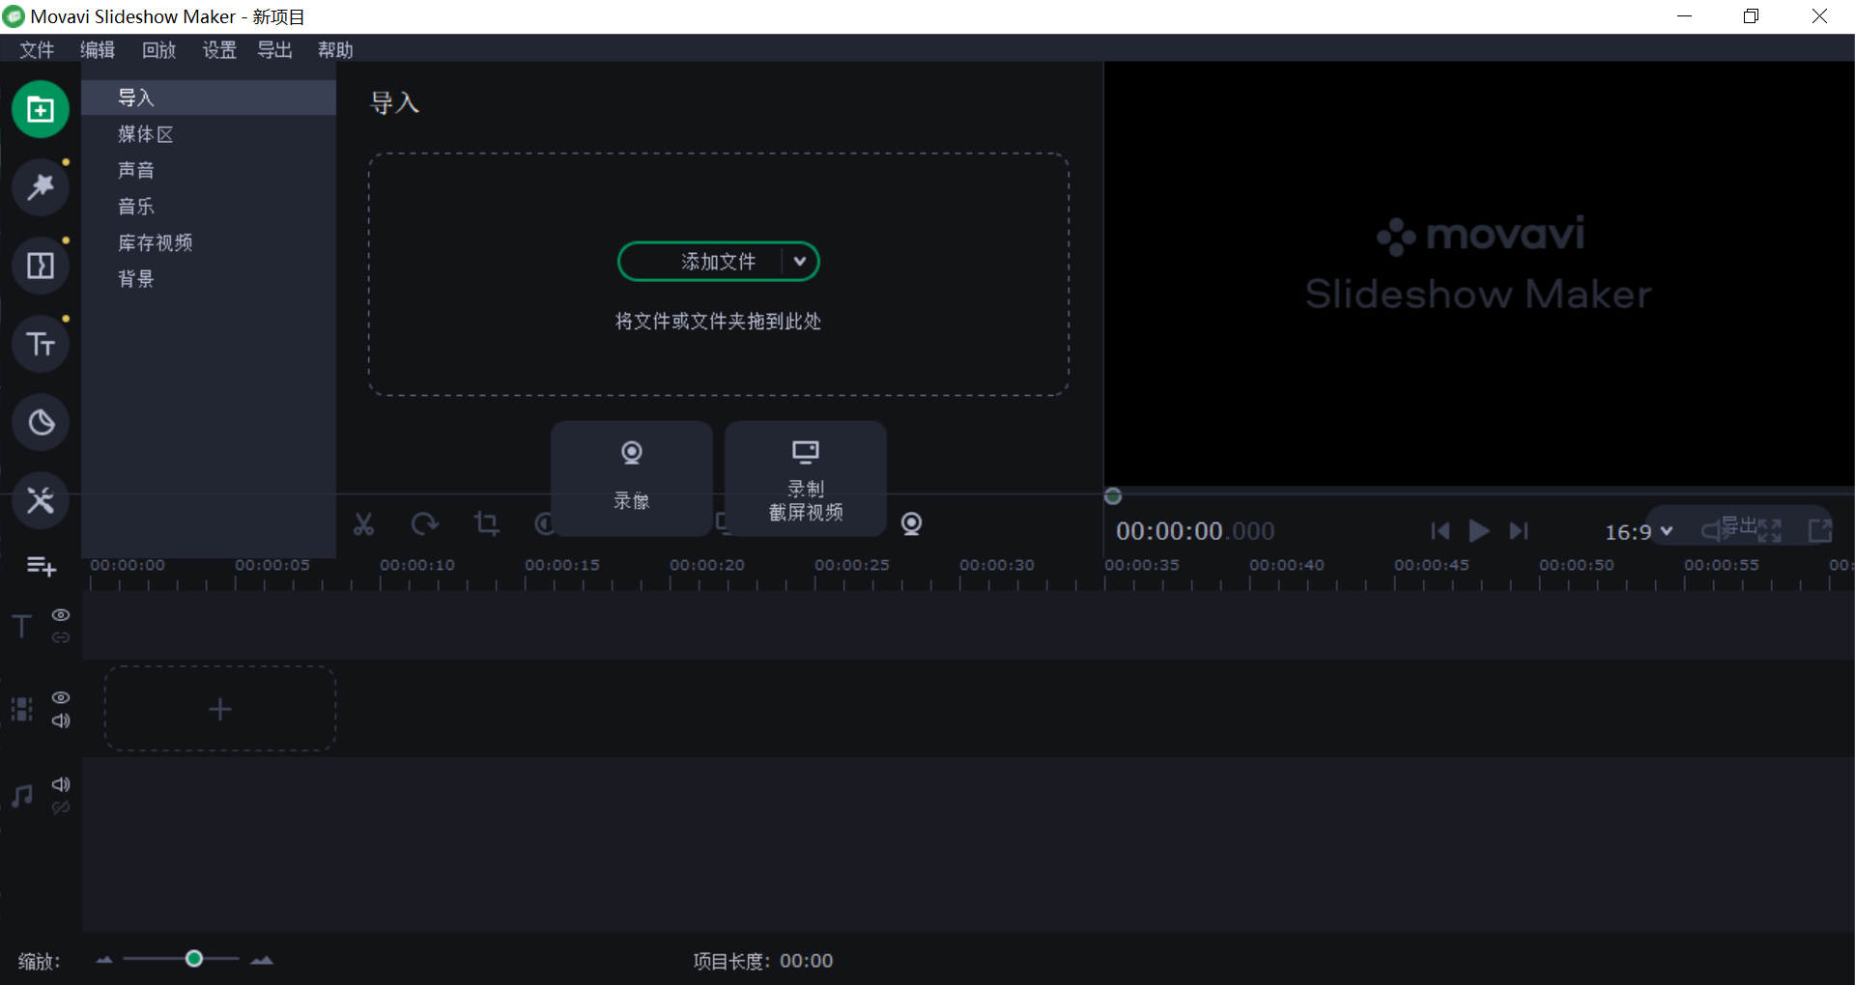Click the 00:00:45 mark on the timeline ruler
1855x985 pixels.
pyautogui.click(x=1432, y=565)
